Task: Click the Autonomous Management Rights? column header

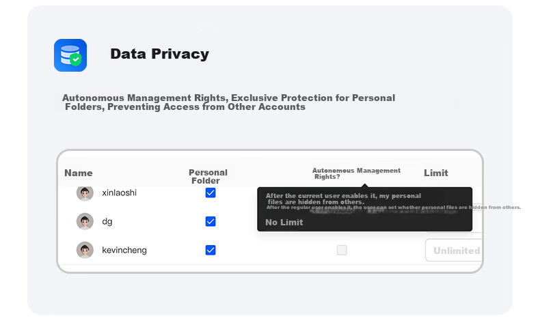Action: 356,173
